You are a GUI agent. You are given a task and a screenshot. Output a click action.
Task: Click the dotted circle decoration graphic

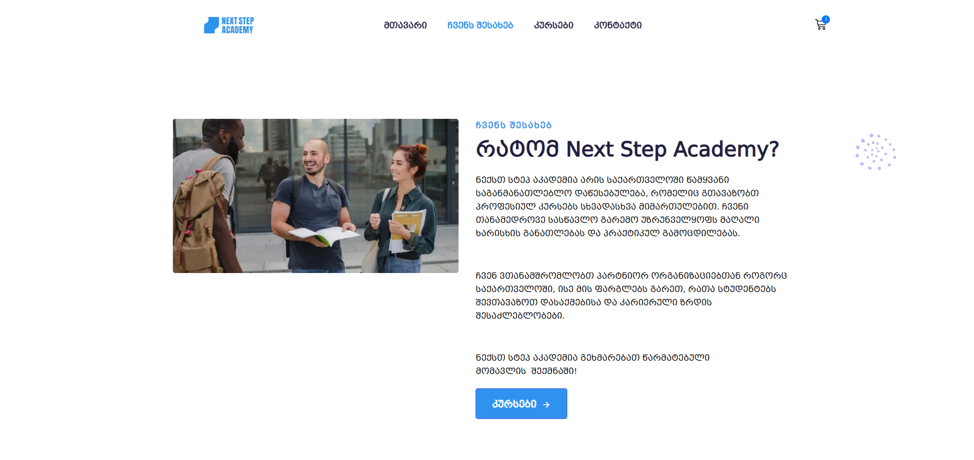coord(876,152)
